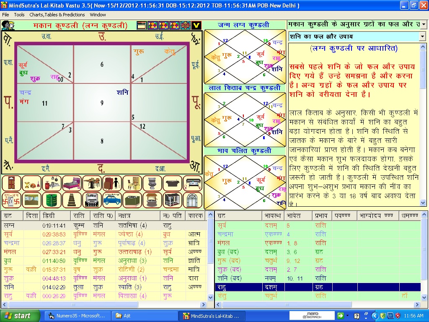Image resolution: width=429 pixels, height=322 pixels.
Task: Click the degree value 014:02:29 for शनि
Action: [54, 287]
